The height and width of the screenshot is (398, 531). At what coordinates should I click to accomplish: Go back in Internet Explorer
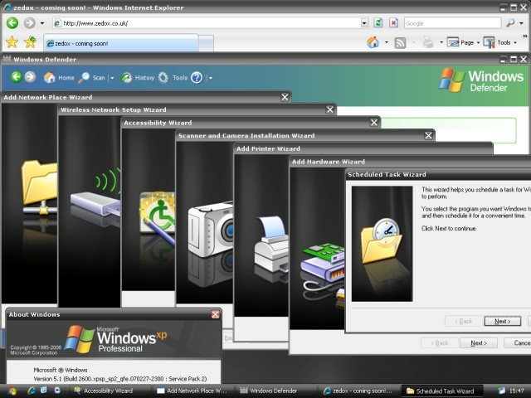point(12,23)
